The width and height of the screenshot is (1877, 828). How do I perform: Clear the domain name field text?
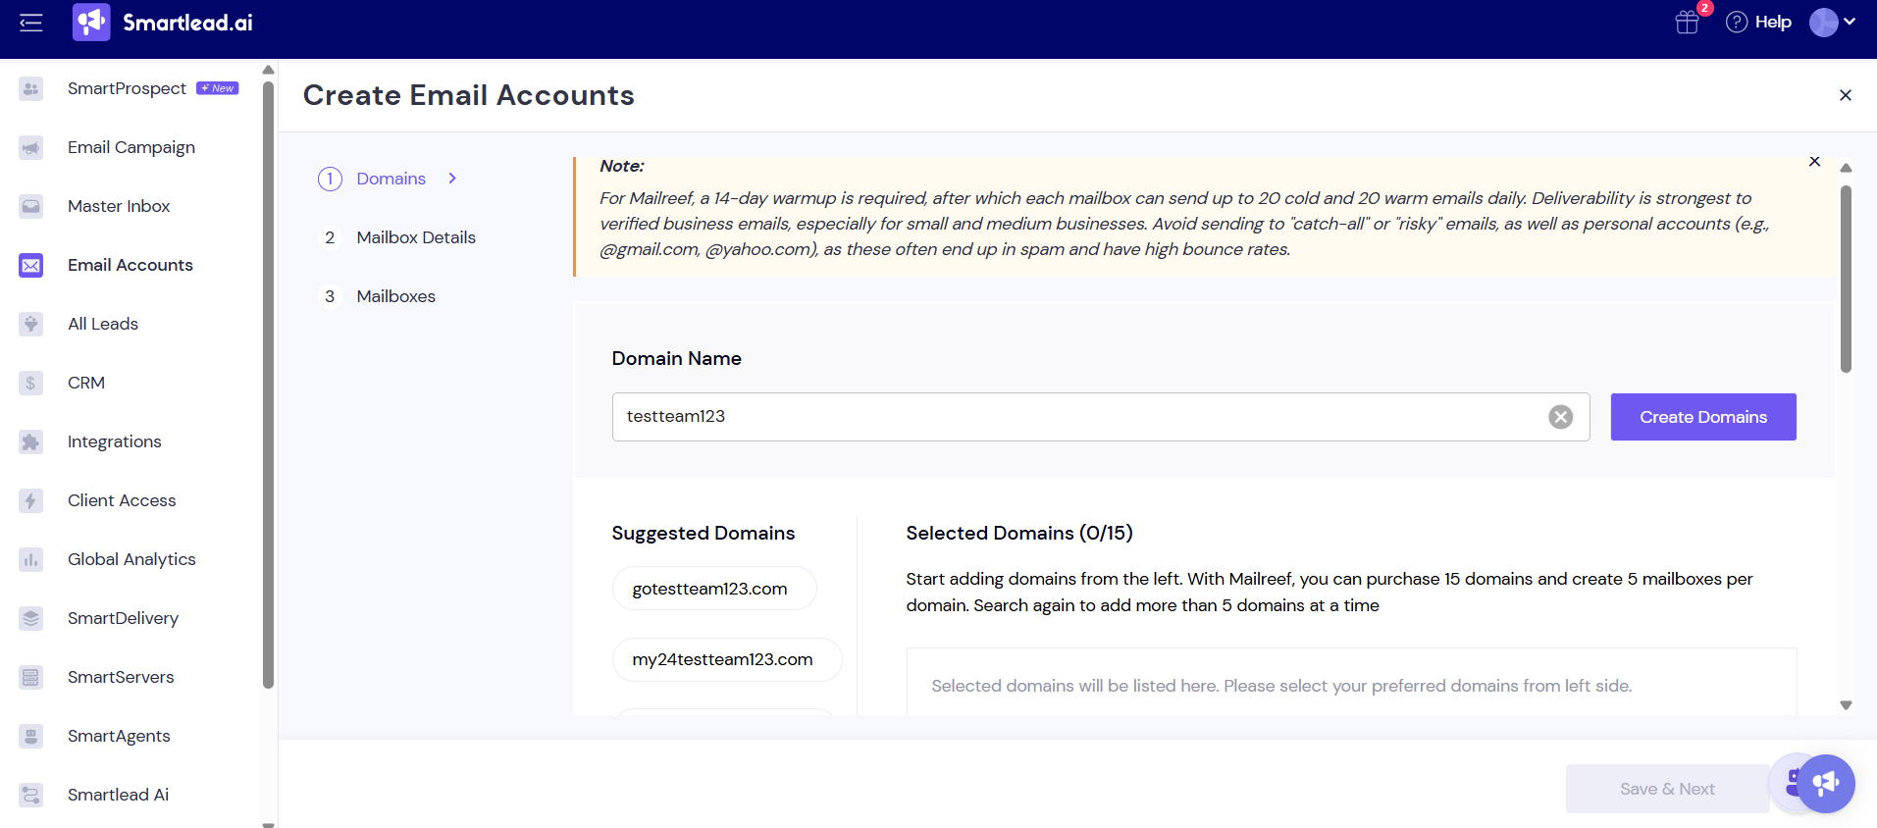(1561, 417)
